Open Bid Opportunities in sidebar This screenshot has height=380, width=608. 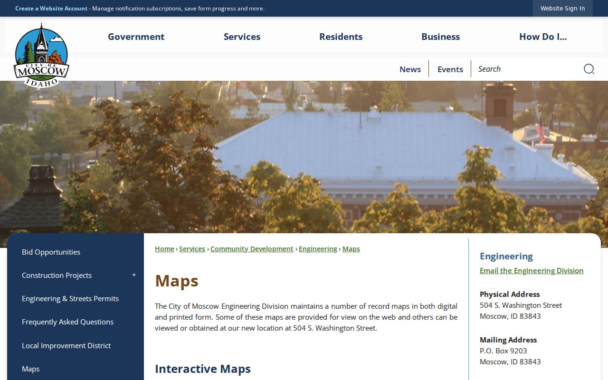51,252
